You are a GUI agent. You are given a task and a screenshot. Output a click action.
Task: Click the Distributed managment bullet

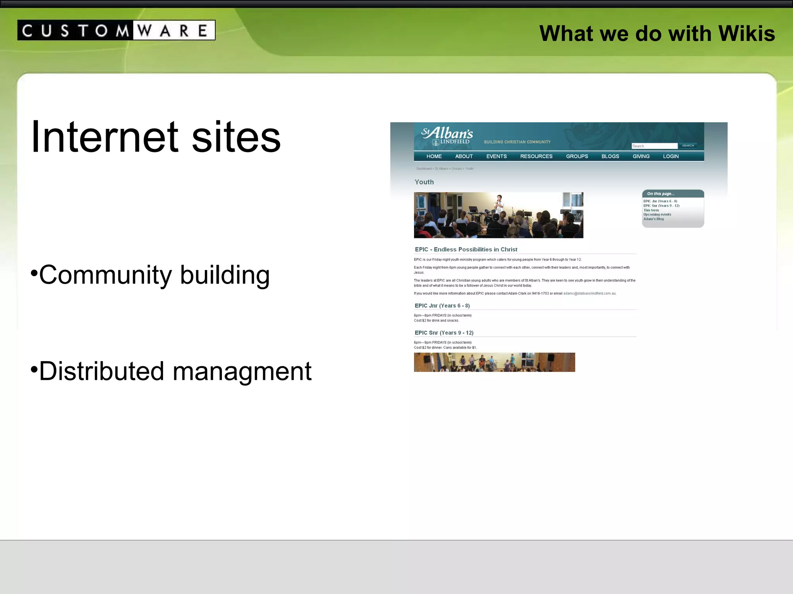point(171,371)
